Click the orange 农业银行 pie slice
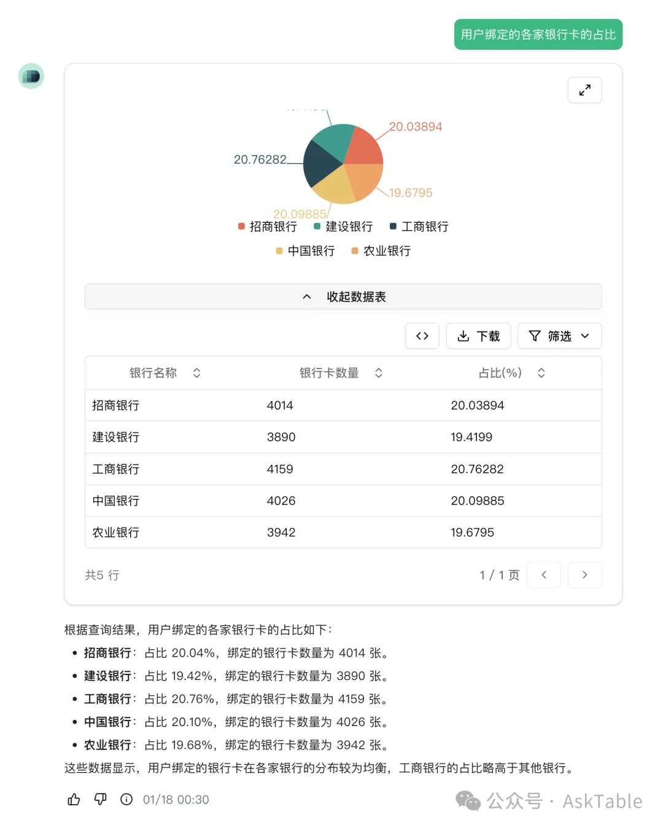 click(366, 181)
